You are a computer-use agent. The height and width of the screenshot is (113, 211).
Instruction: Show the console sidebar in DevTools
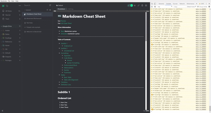152,7
